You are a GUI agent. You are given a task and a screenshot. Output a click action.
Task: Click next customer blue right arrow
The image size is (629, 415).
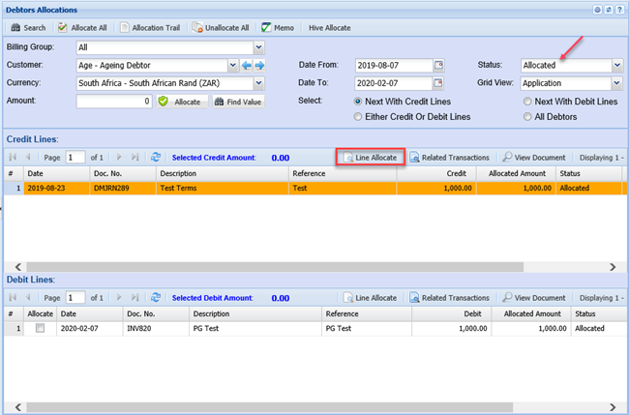(259, 66)
